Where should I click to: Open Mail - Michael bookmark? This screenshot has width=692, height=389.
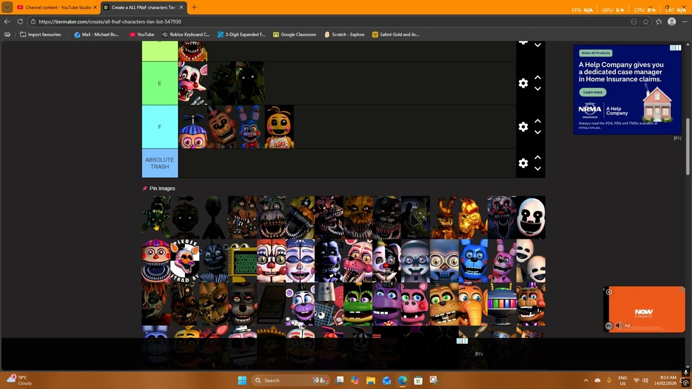[96, 35]
